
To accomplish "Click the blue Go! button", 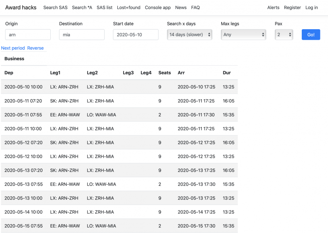I will 311,35.
